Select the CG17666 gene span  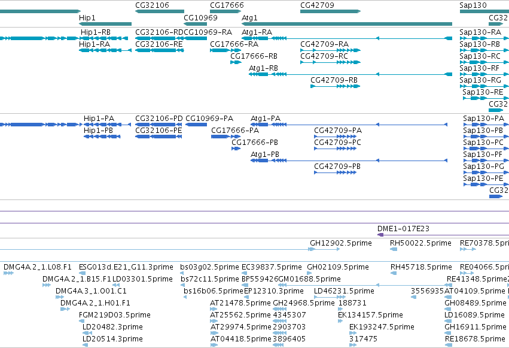[225, 11]
